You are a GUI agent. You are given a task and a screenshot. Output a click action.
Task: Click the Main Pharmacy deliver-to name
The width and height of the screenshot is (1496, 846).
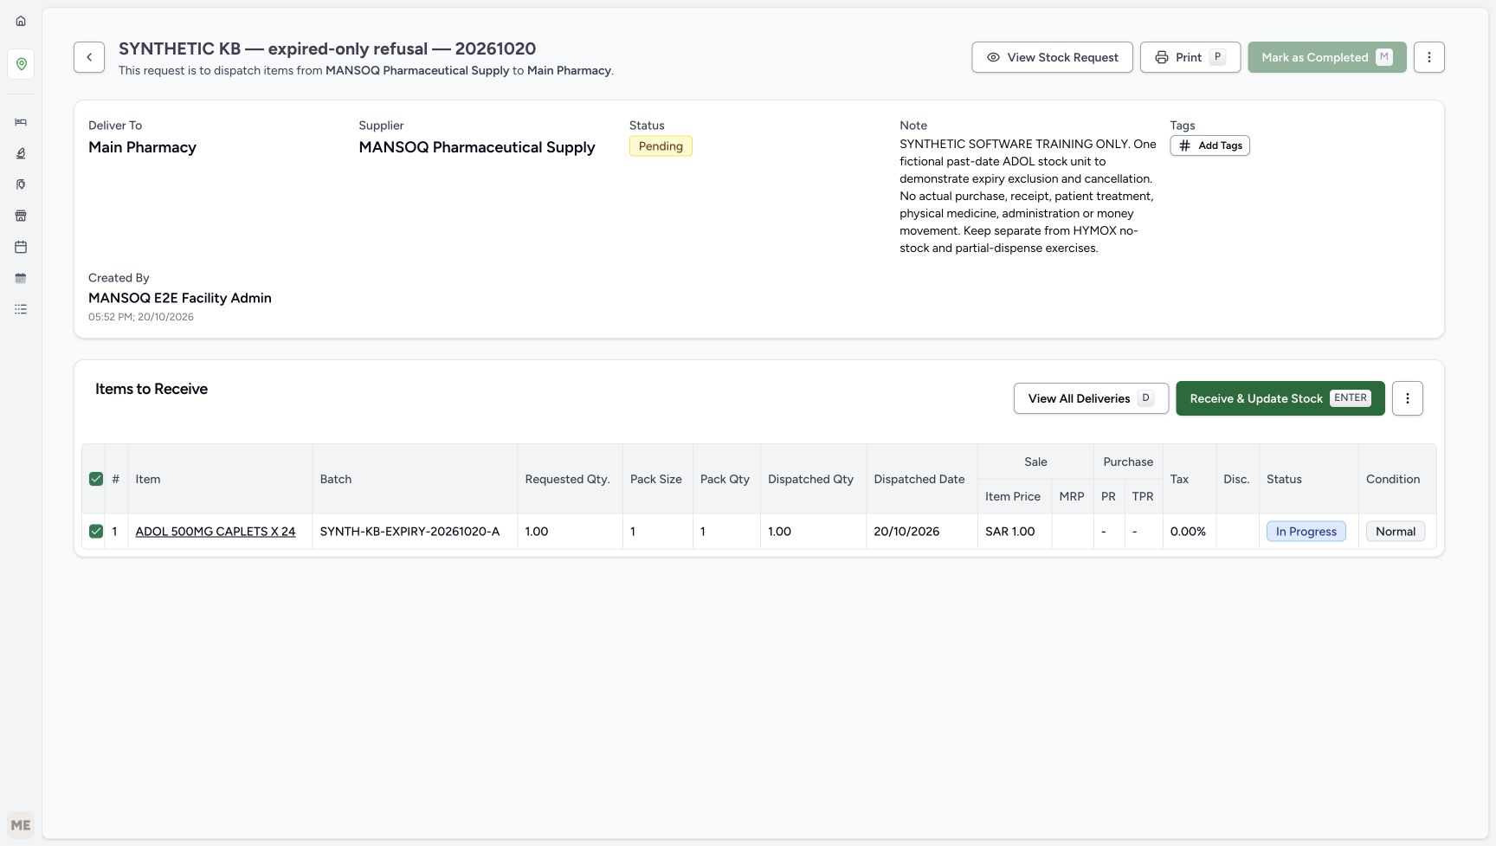(142, 147)
